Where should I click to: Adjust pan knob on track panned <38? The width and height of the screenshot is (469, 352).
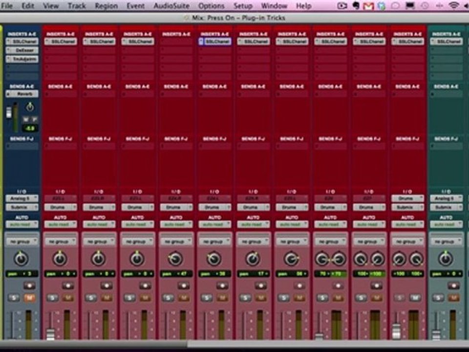pyautogui.click(x=214, y=259)
